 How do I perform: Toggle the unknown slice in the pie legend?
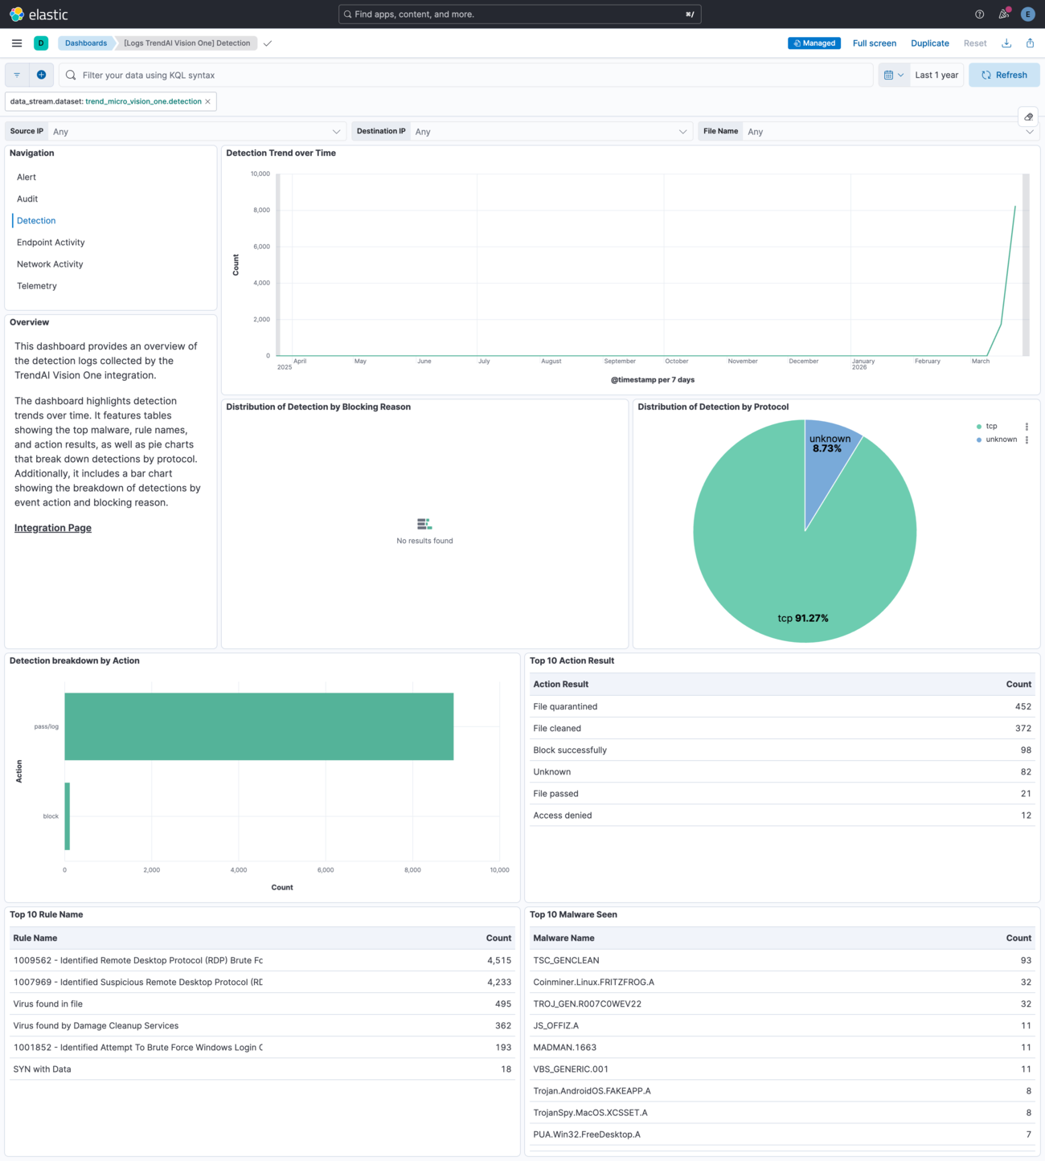click(x=1001, y=439)
